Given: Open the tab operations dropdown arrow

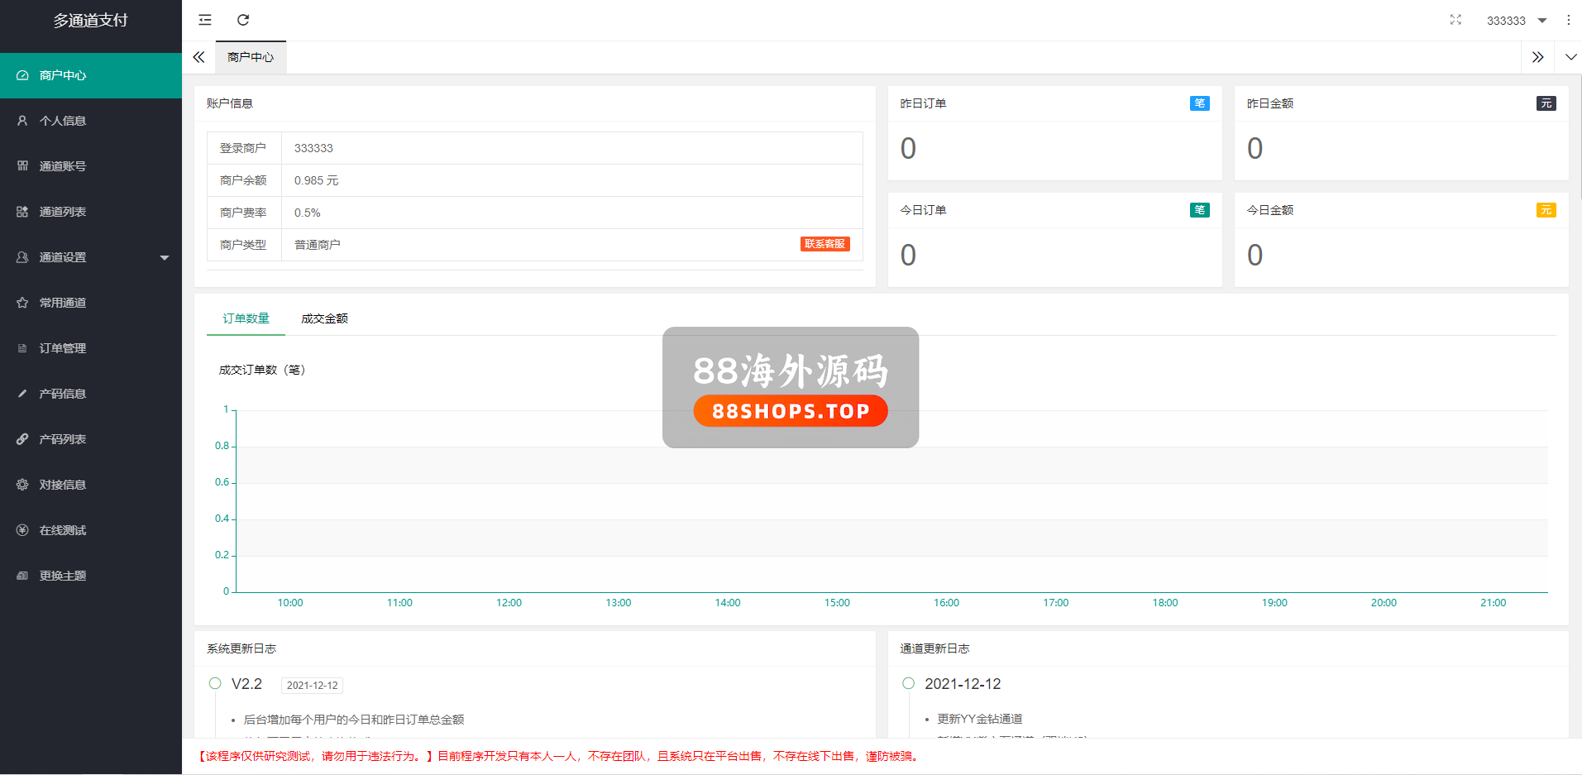Looking at the screenshot, I should pos(1570,57).
